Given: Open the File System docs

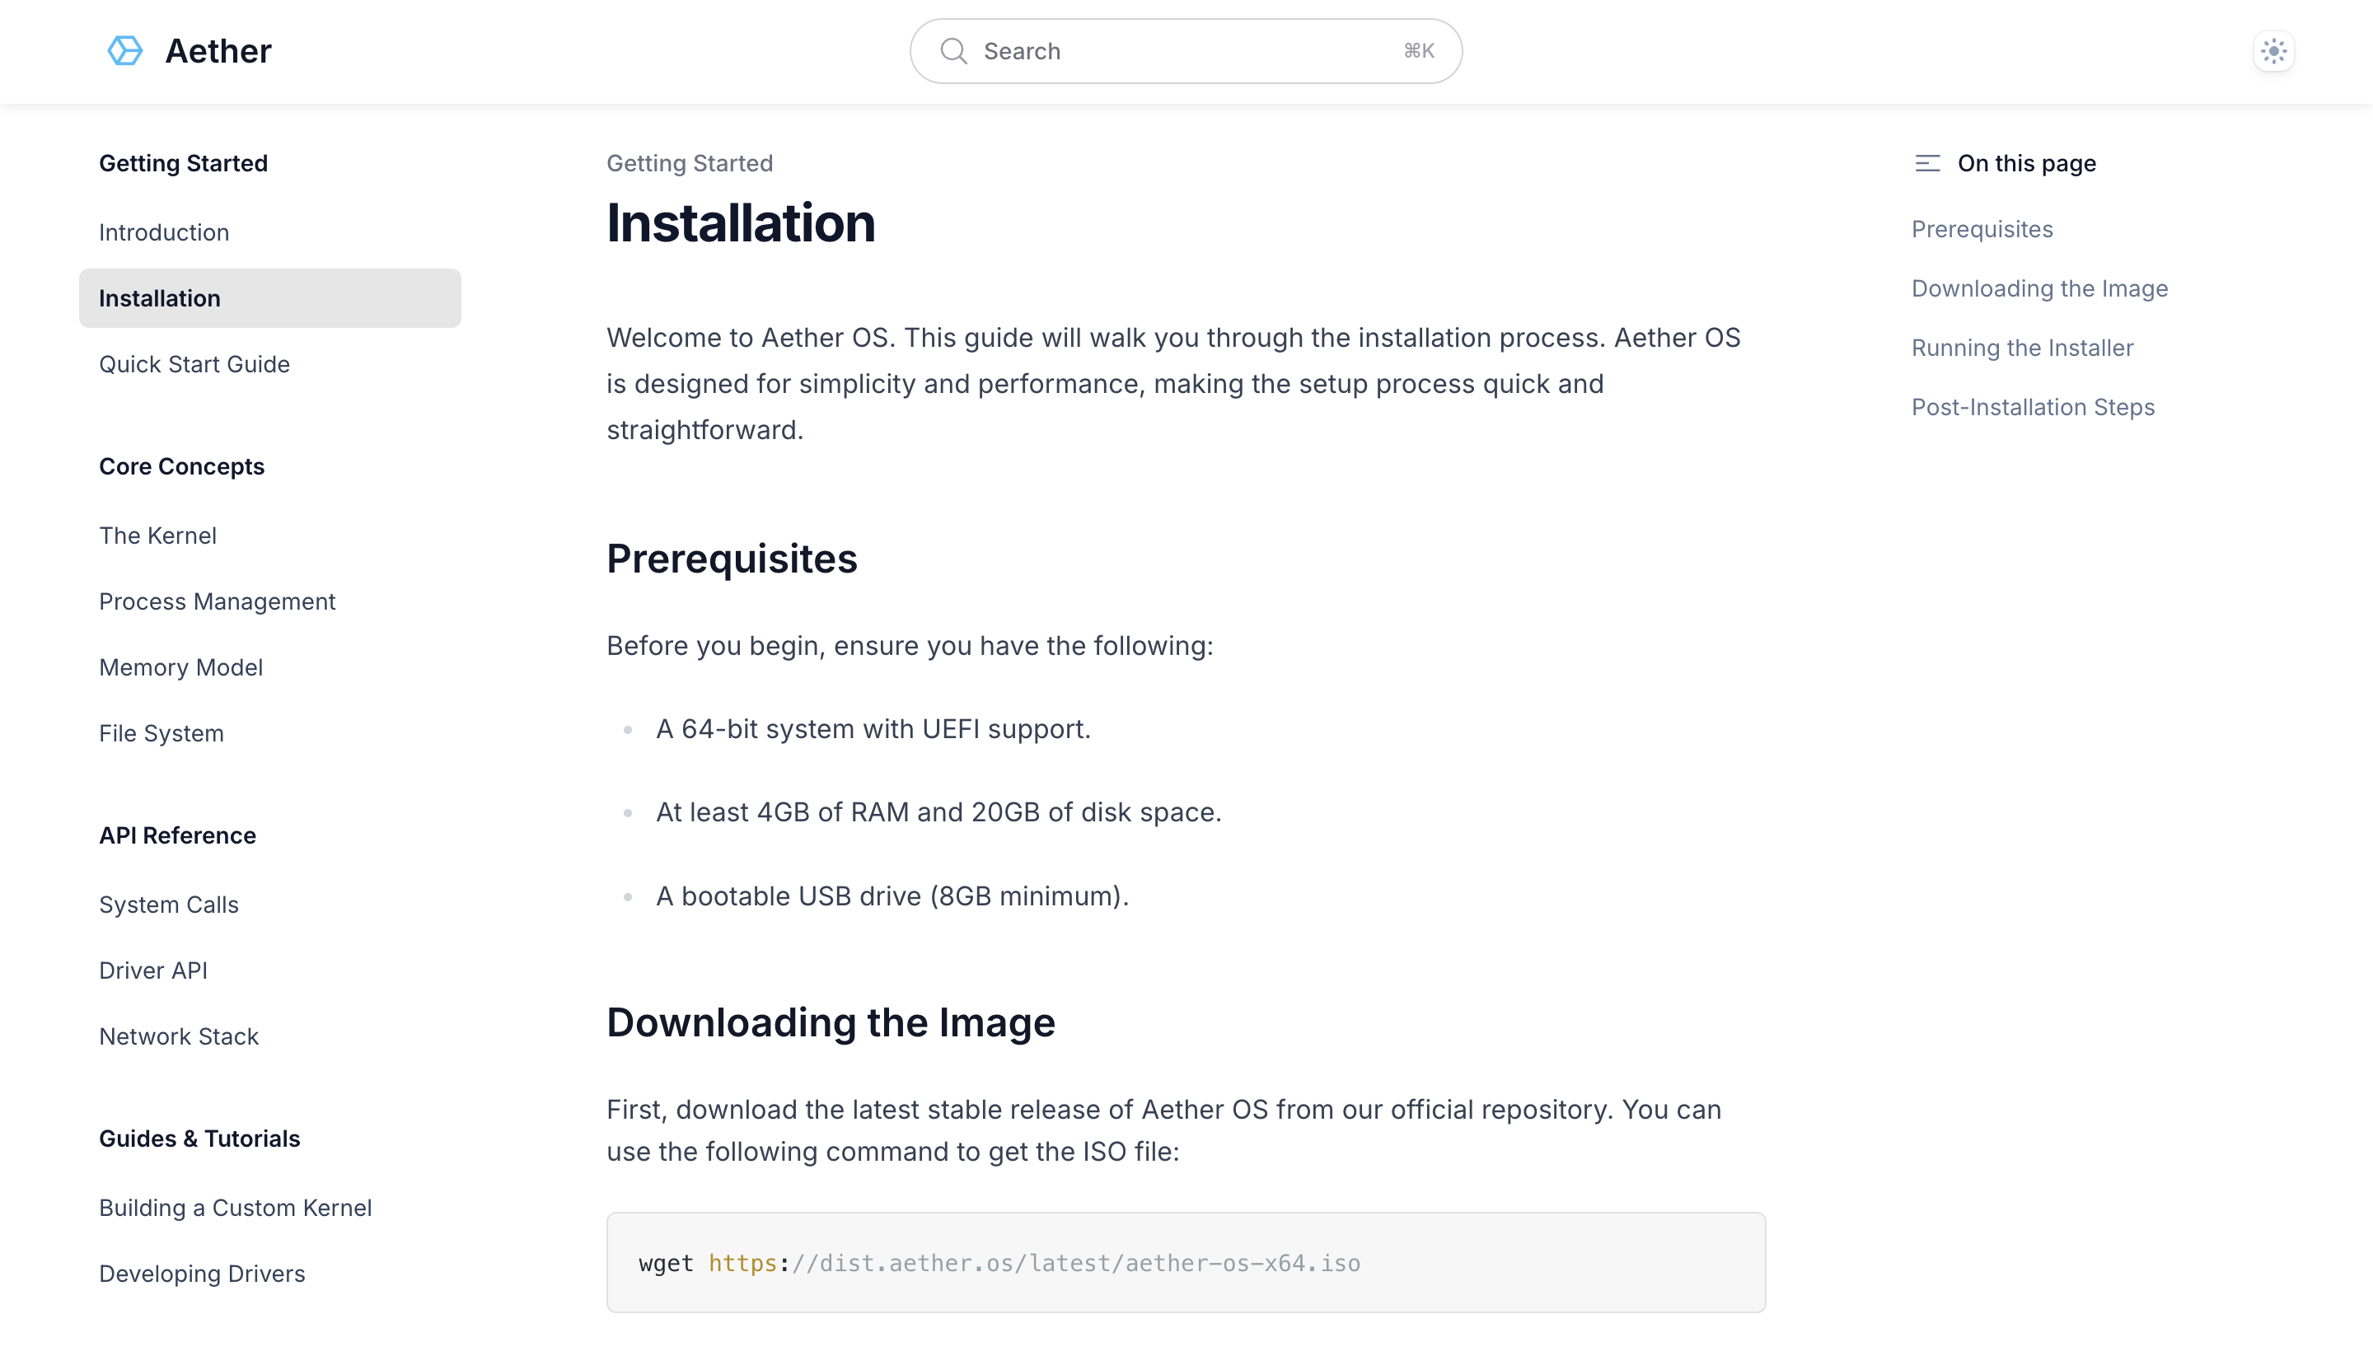Looking at the screenshot, I should tap(161, 733).
